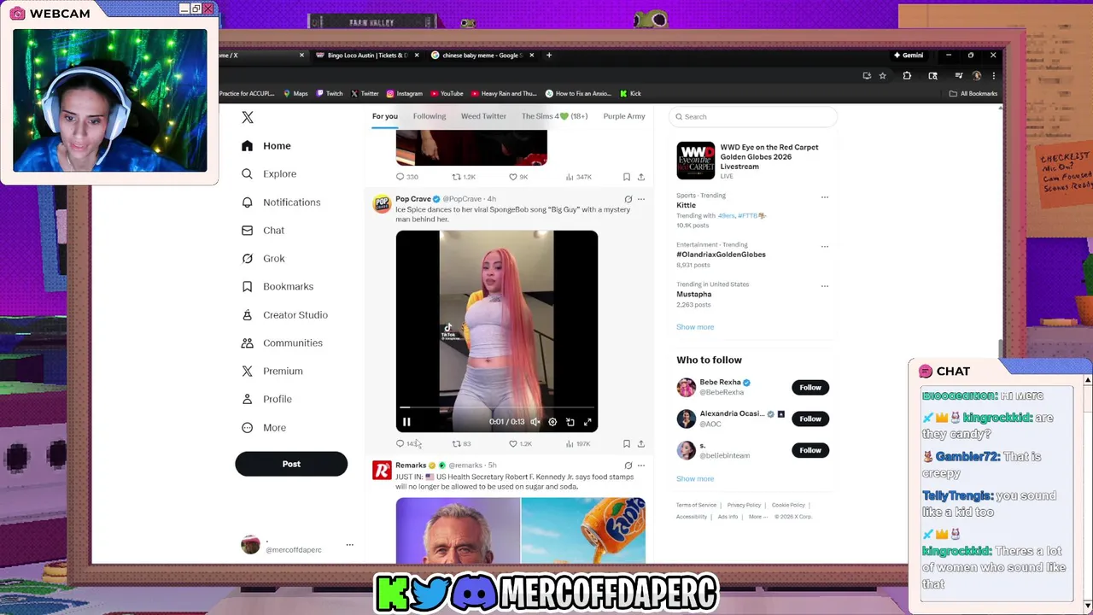Open Twitch bookmark in bookmarks bar

tap(330, 93)
